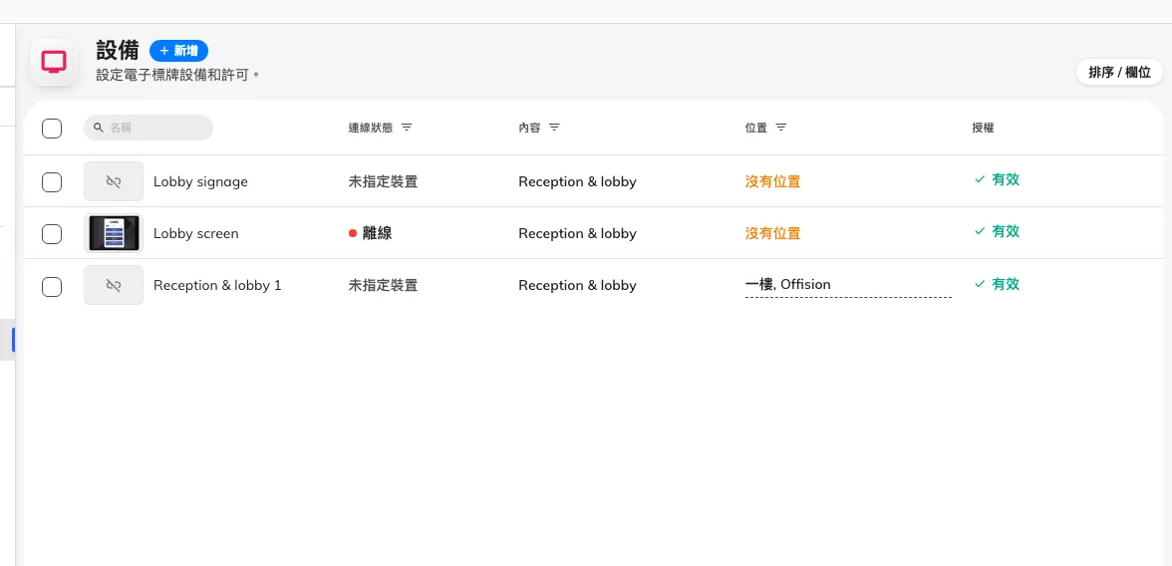The image size is (1172, 566).
Task: Select the Lobby signage row checkbox
Action: (52, 181)
